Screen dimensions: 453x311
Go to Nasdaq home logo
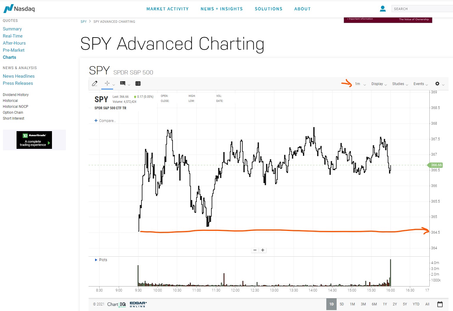coord(19,9)
